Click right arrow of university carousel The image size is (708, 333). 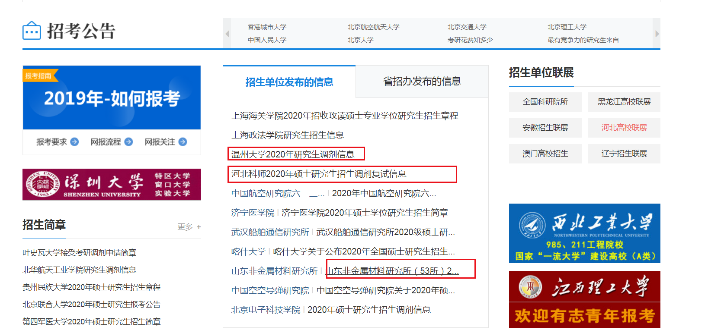click(x=657, y=34)
